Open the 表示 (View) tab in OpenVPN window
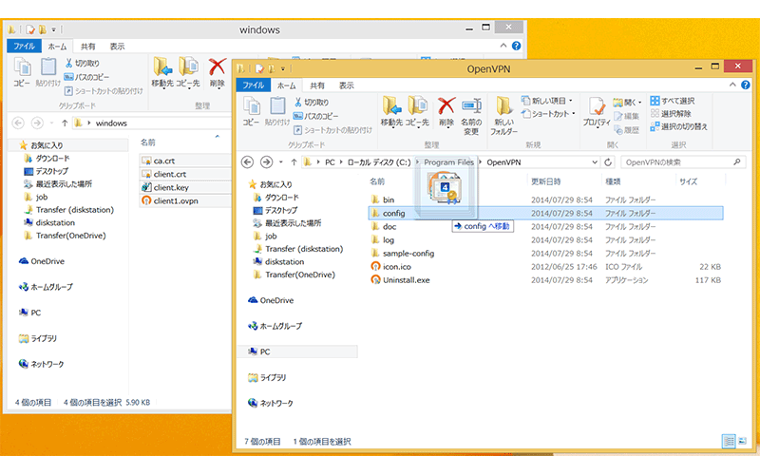 pyautogui.click(x=341, y=85)
